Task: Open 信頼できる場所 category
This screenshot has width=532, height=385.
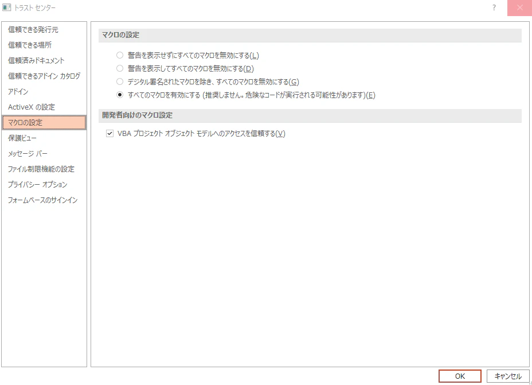Action: click(x=44, y=45)
